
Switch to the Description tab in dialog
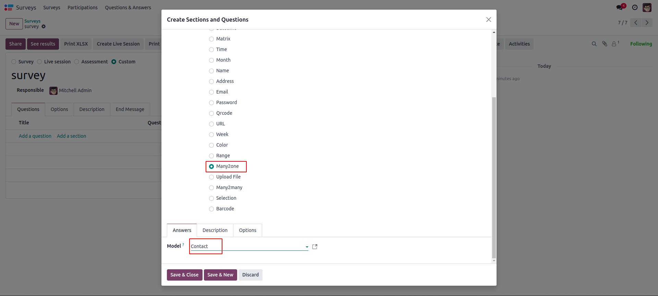[x=215, y=230]
